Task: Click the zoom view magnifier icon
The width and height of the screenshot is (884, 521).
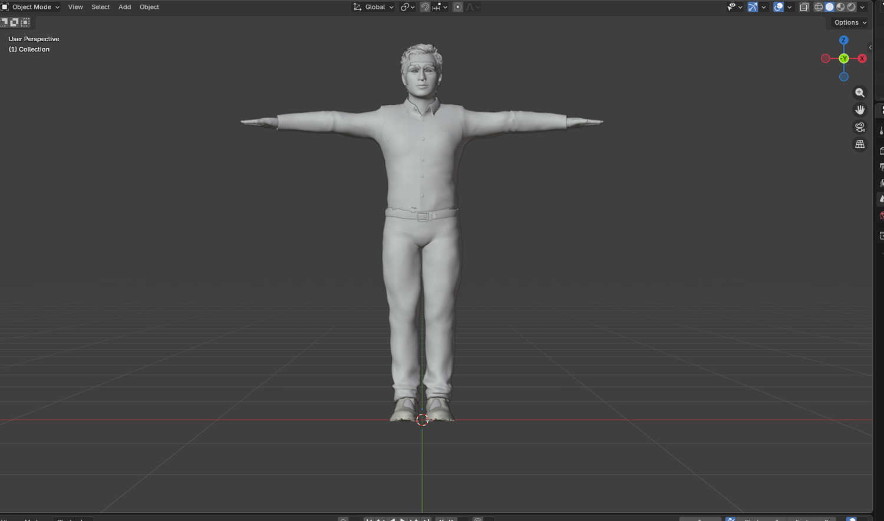Action: pos(860,93)
